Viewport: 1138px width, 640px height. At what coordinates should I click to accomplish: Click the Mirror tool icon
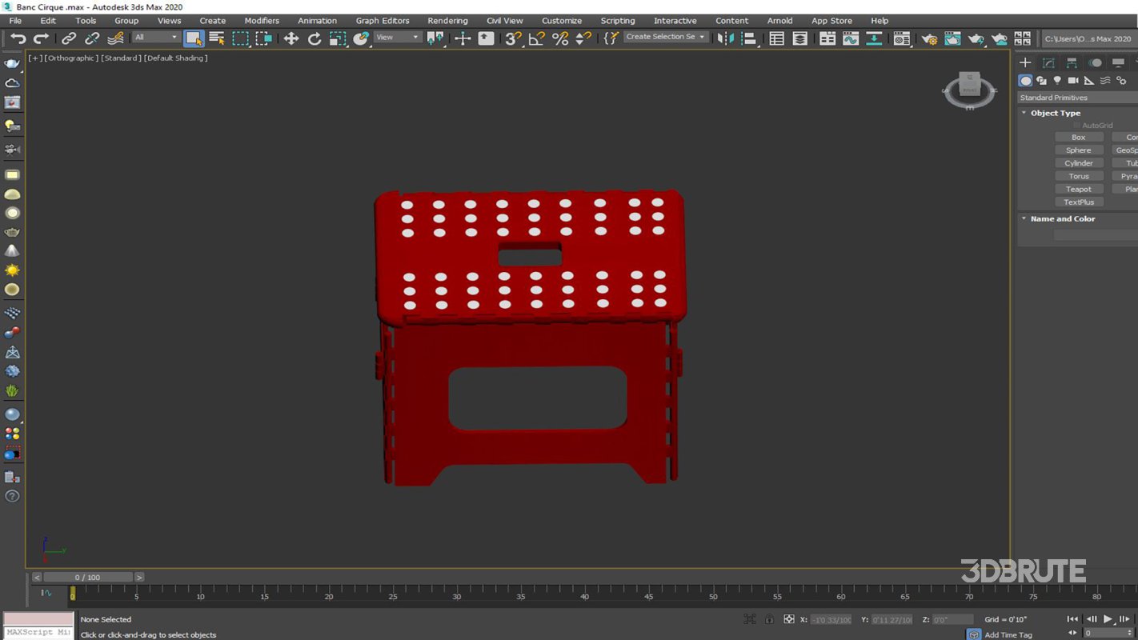[x=725, y=38]
